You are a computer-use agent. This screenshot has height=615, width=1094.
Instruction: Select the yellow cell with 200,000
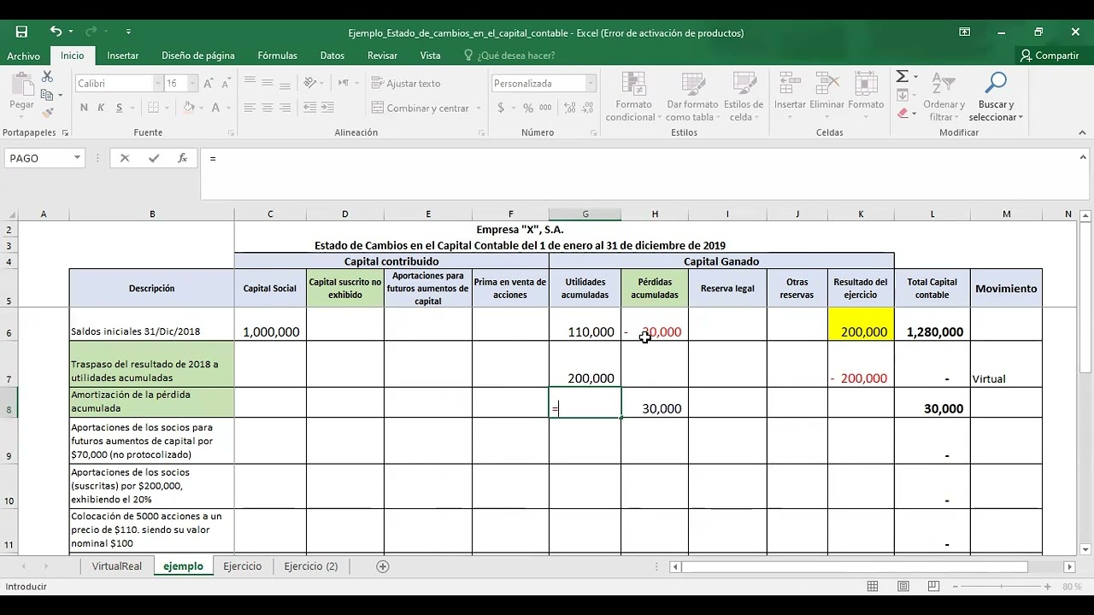[861, 324]
